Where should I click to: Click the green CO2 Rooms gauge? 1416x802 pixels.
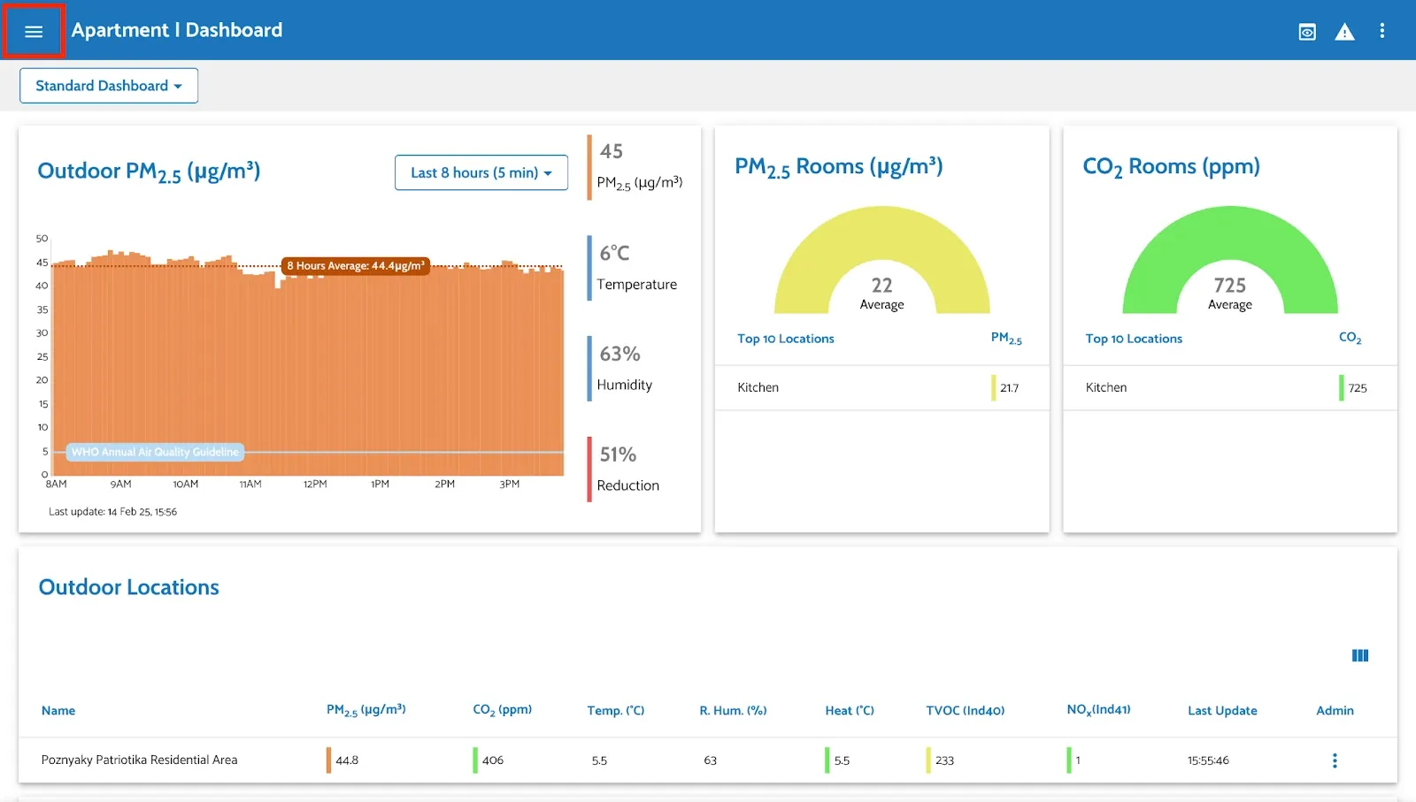(1229, 256)
